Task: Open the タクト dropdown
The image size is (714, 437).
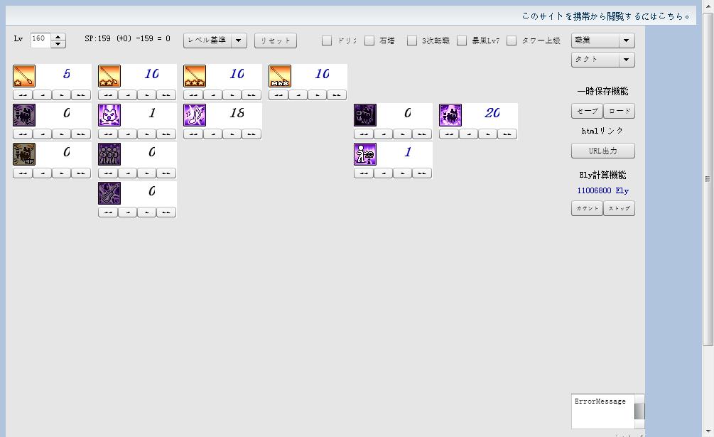Action: click(603, 59)
